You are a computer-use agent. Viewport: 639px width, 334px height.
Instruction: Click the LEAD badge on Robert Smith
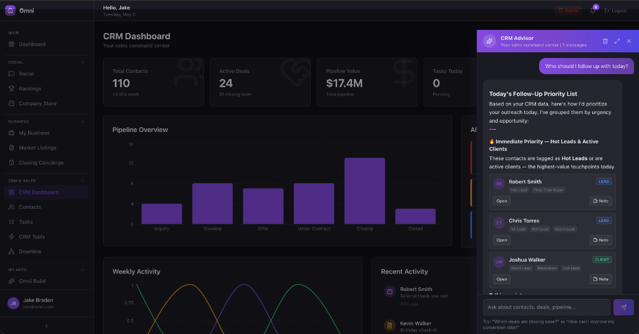click(604, 181)
